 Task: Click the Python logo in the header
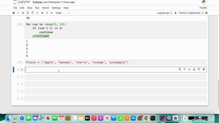point(204,2)
